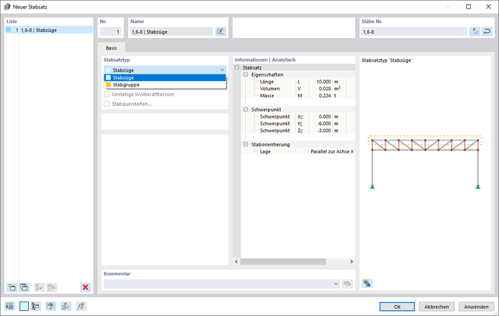Image resolution: width=499 pixels, height=316 pixels.
Task: Collapse the Schwerpunkt section
Action: (246, 110)
